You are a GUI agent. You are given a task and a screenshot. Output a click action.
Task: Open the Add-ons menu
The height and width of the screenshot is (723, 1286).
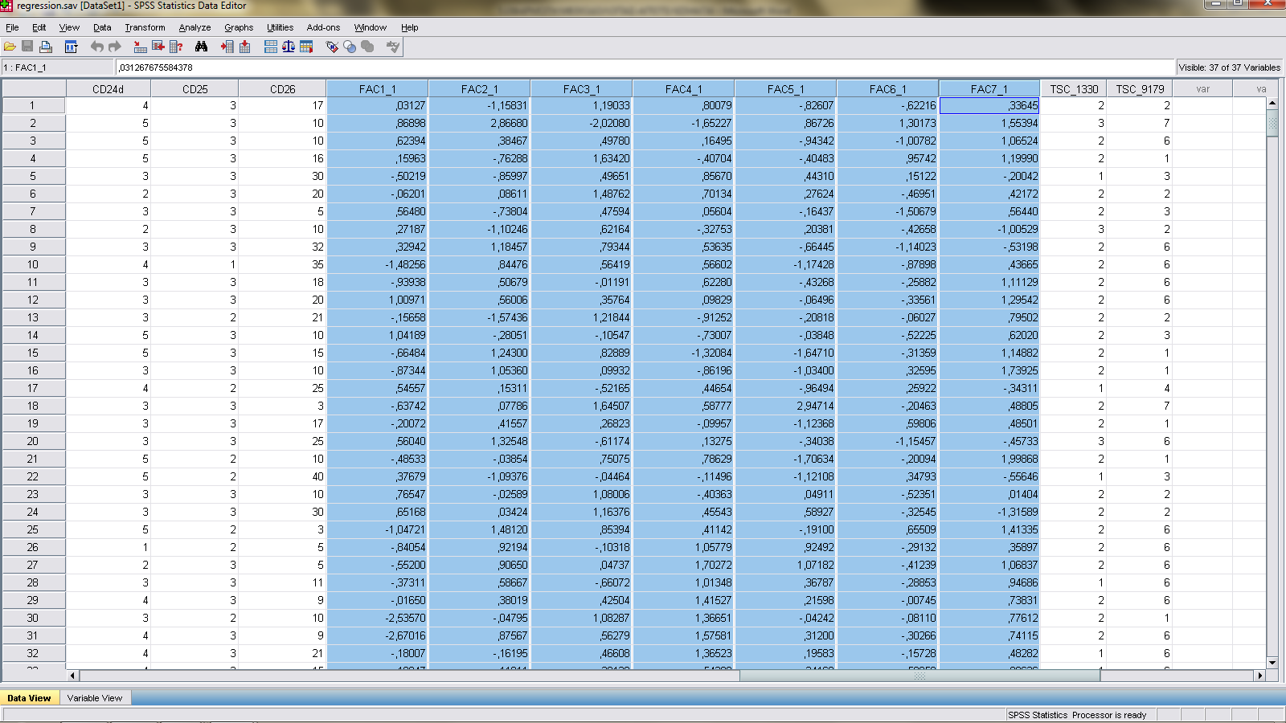click(323, 27)
